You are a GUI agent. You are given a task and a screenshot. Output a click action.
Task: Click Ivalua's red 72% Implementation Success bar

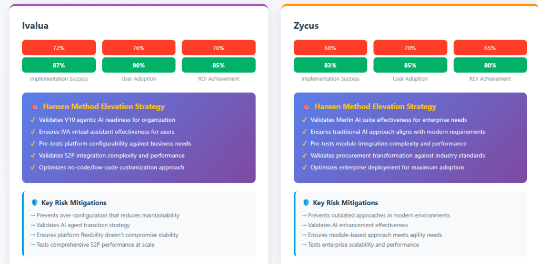[x=59, y=48]
